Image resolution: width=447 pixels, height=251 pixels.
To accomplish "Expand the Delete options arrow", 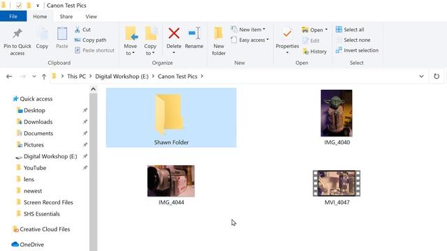I will [x=174, y=53].
